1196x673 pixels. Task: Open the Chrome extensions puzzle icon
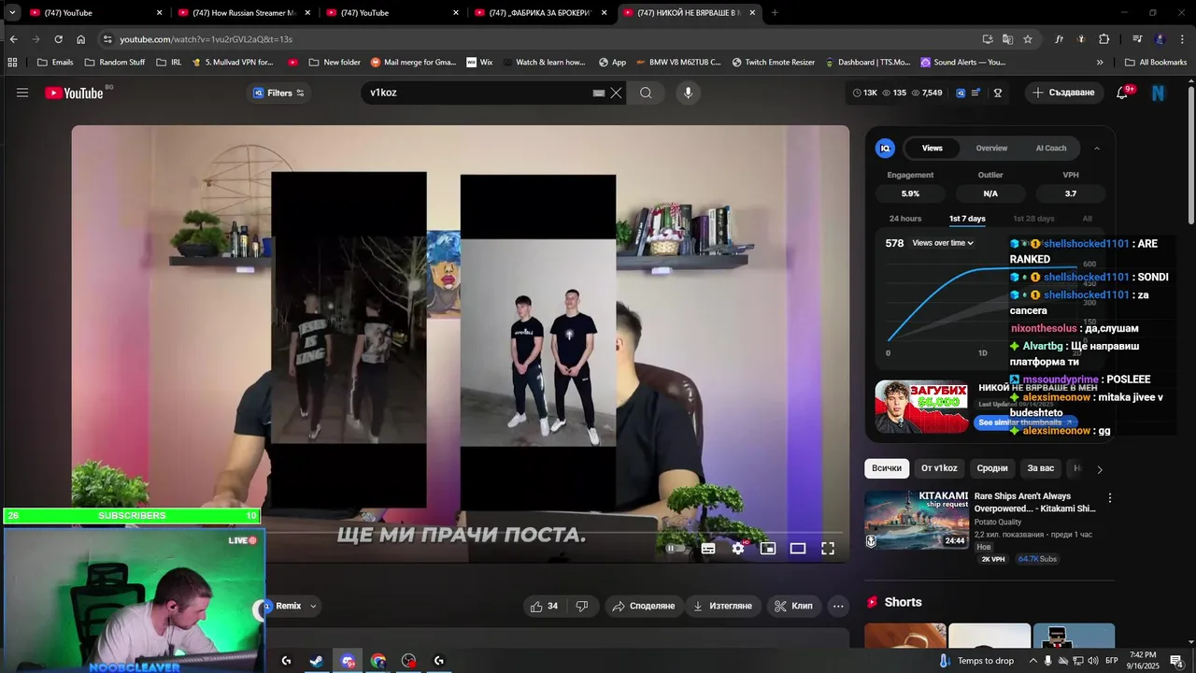pos(1103,39)
